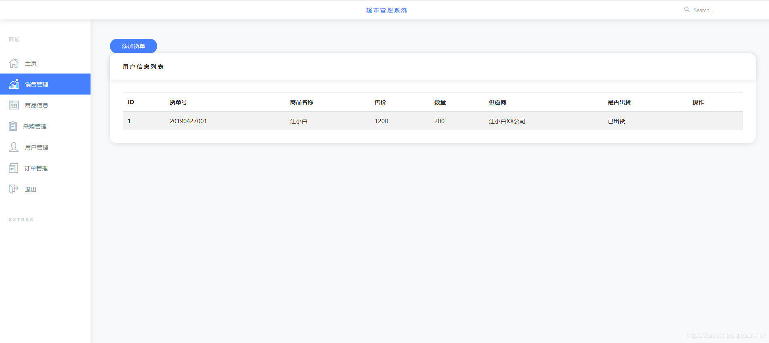The width and height of the screenshot is (769, 343).
Task: Click the quantity value 200
Action: (x=439, y=121)
